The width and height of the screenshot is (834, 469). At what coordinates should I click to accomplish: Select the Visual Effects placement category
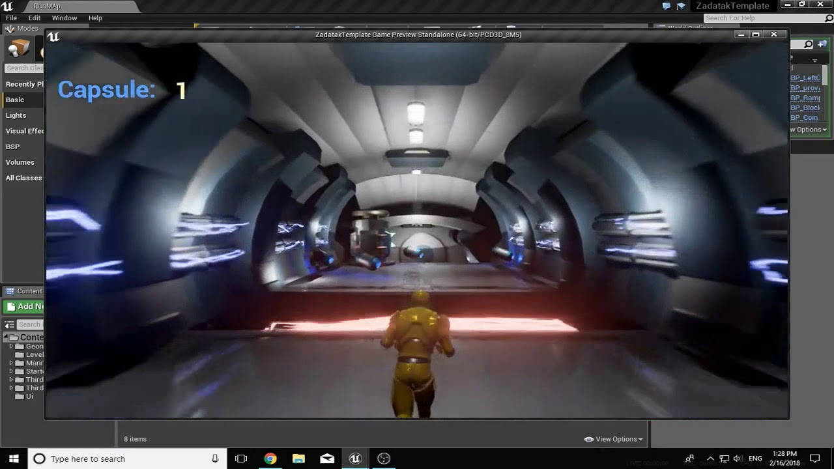tap(25, 131)
